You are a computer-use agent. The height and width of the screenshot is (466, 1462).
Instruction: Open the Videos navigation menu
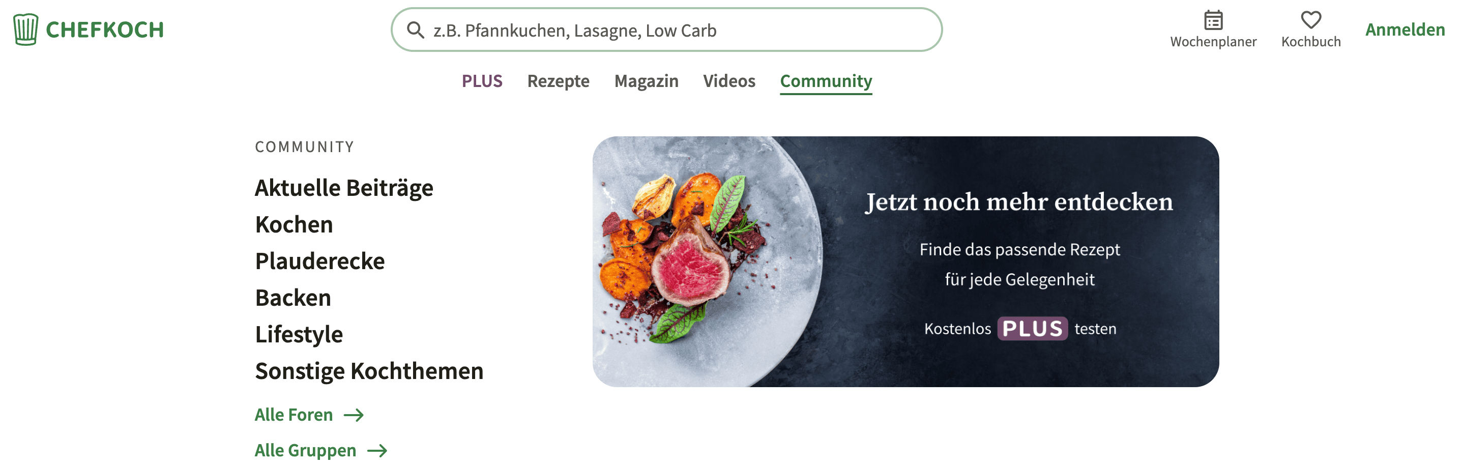pos(729,81)
